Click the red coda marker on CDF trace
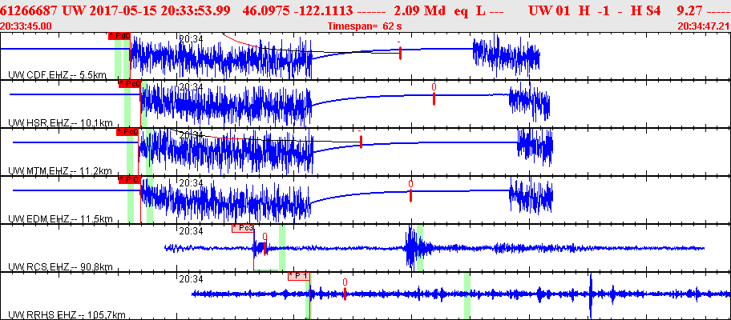The image size is (731, 320). click(400, 53)
